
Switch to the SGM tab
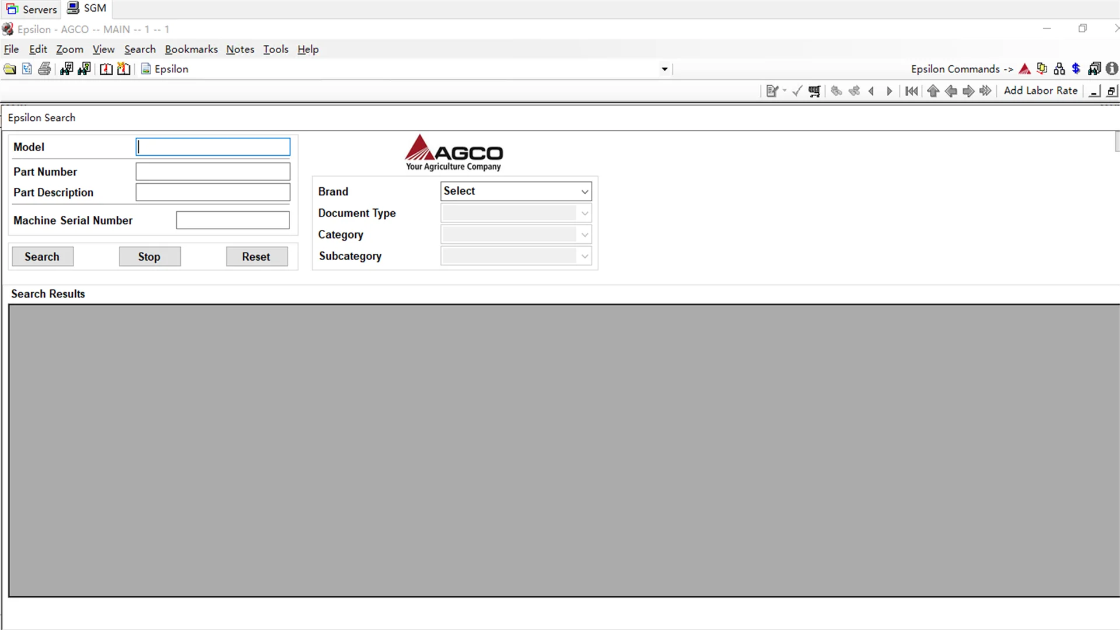pos(87,8)
